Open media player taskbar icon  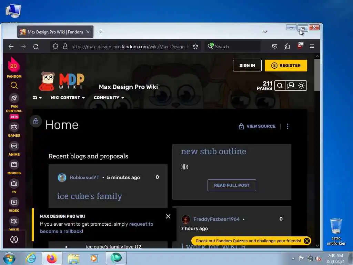(x=94, y=258)
